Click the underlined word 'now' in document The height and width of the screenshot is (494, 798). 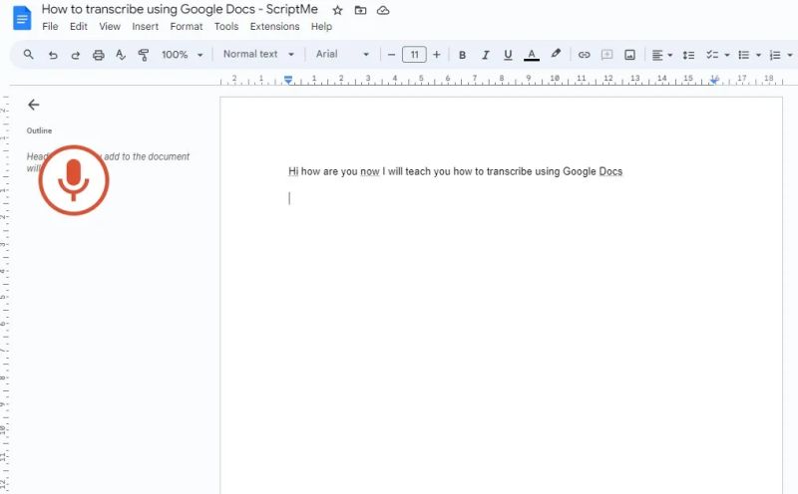[370, 171]
